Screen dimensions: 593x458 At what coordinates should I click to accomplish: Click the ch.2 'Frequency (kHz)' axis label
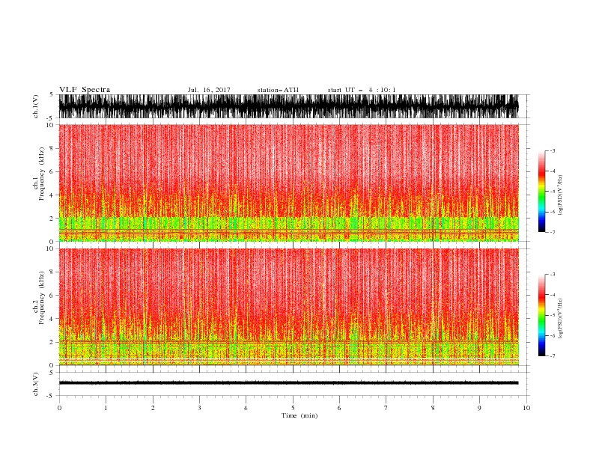coord(42,298)
